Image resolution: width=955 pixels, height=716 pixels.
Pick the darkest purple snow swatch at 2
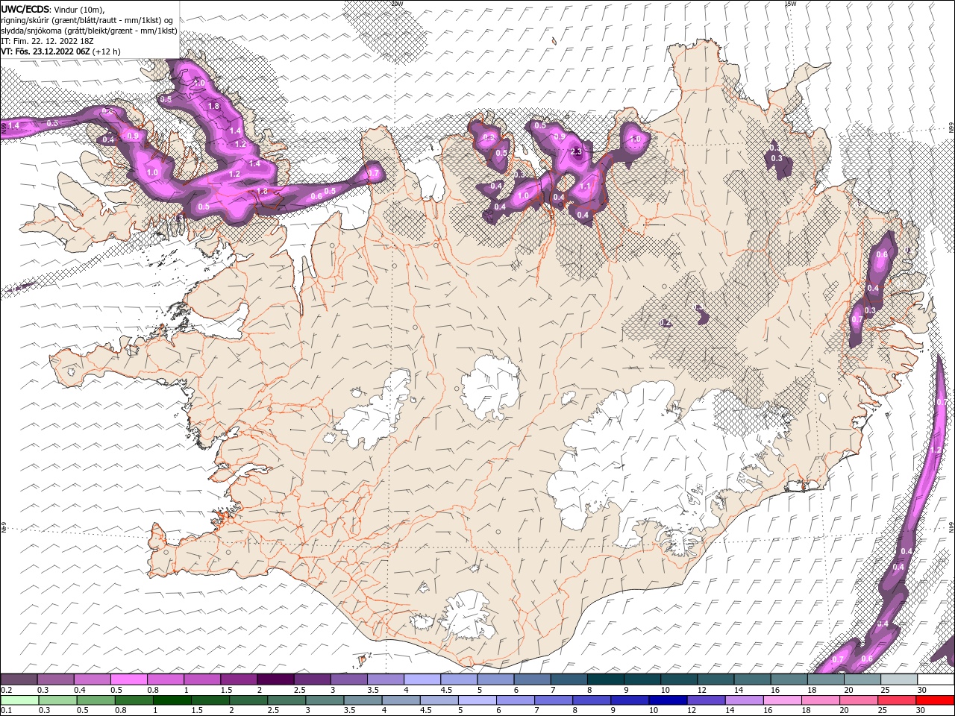pyautogui.click(x=275, y=679)
